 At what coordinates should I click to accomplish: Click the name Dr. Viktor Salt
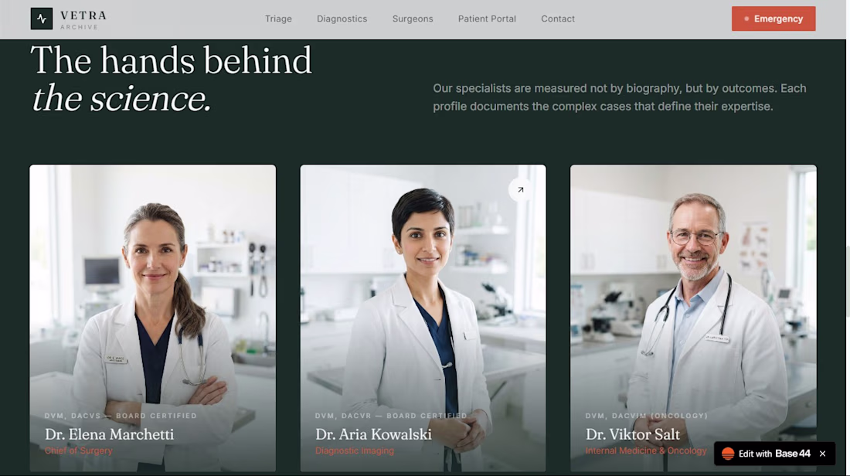tap(633, 434)
